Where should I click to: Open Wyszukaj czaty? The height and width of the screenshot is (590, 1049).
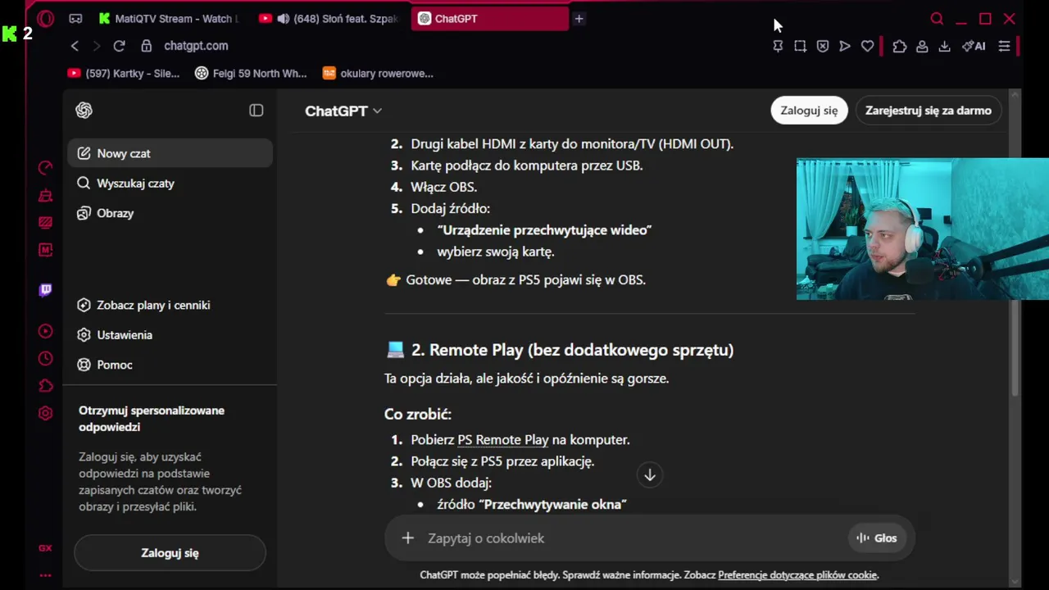(170, 184)
